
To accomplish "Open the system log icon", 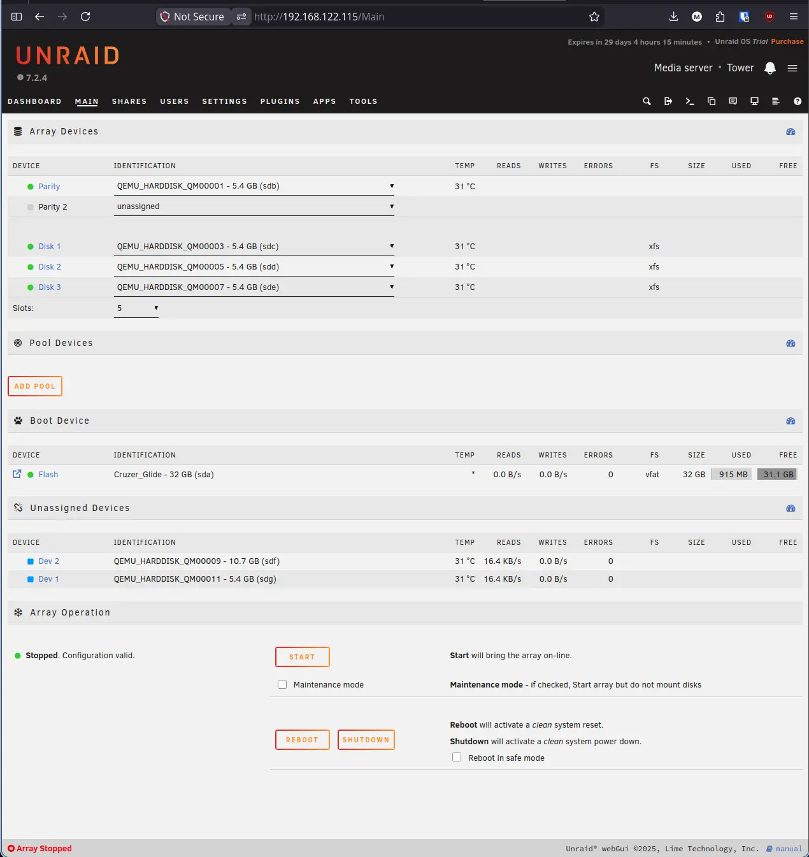I will tap(776, 101).
